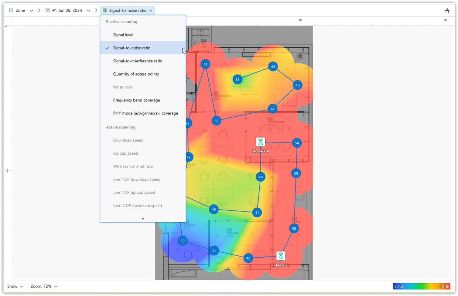
Task: Select the Home 2.4 access point icon
Action: click(260, 142)
